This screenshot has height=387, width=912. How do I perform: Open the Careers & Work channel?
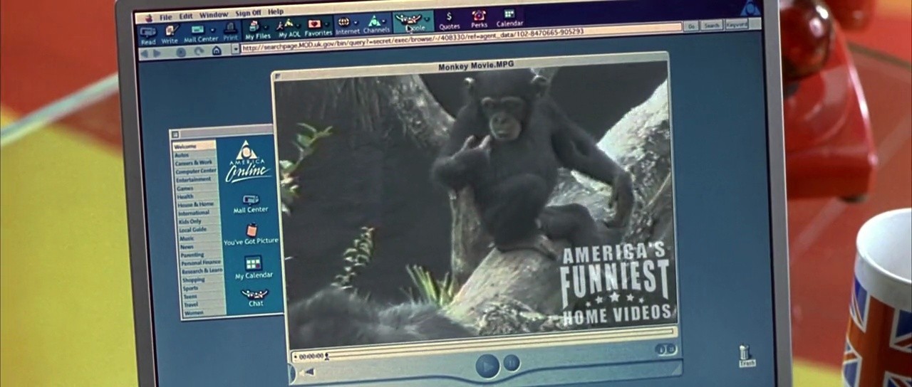pos(194,163)
